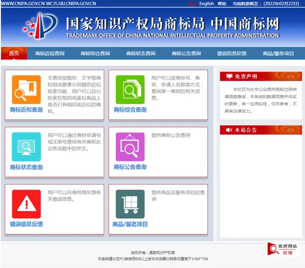
Task: Click the cyan 商标状态查询 monitor icon
Action: [26, 147]
